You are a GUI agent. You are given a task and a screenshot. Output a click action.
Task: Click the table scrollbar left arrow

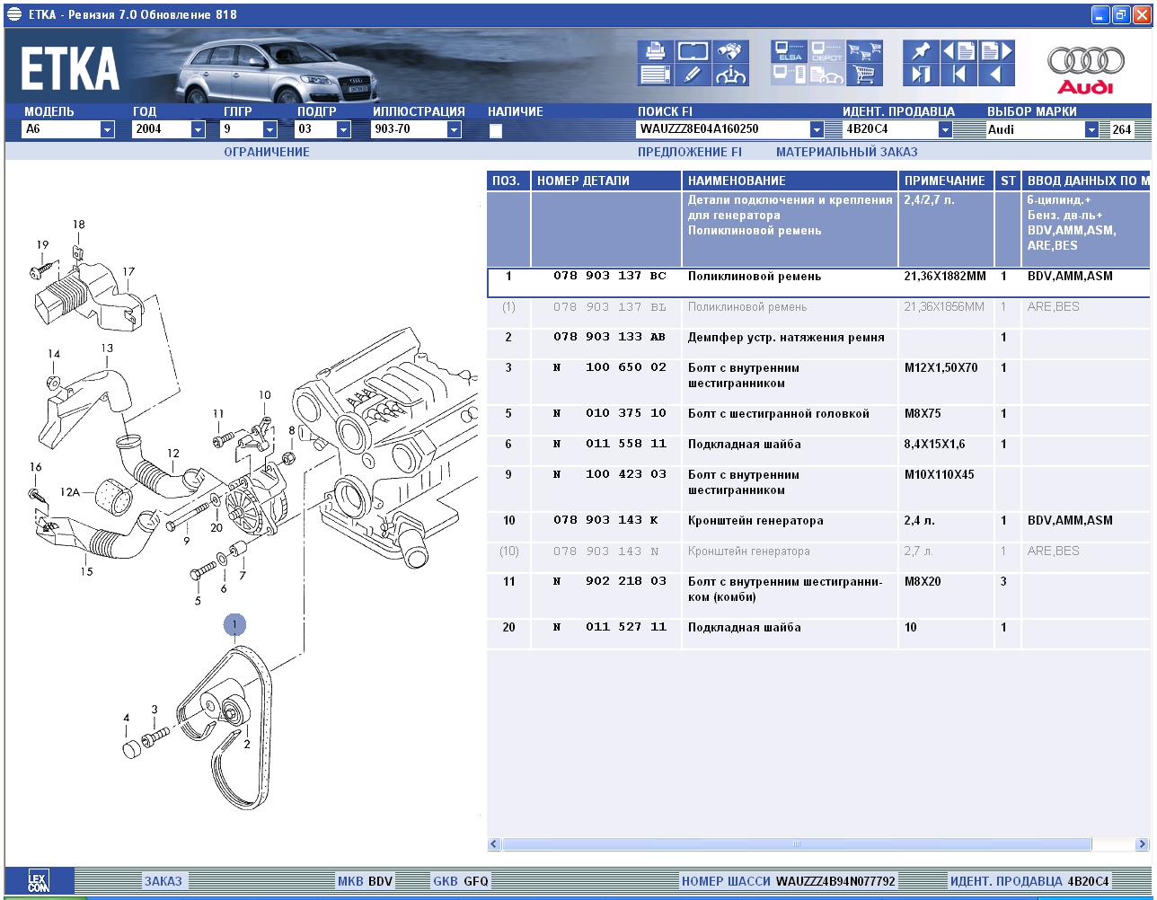[x=494, y=844]
